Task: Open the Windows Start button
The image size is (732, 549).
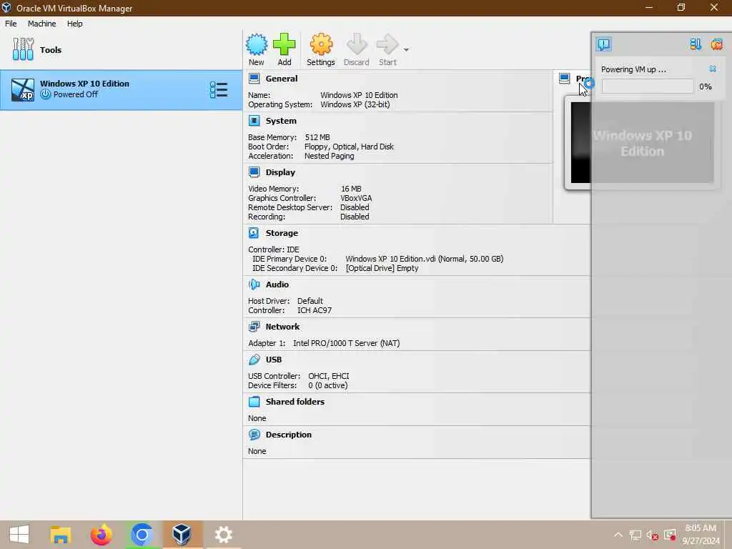Action: [19, 535]
